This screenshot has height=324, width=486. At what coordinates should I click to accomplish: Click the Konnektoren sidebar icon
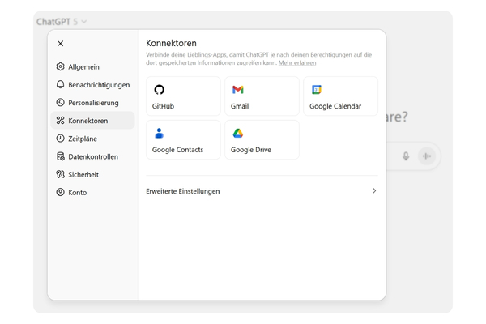[60, 121]
